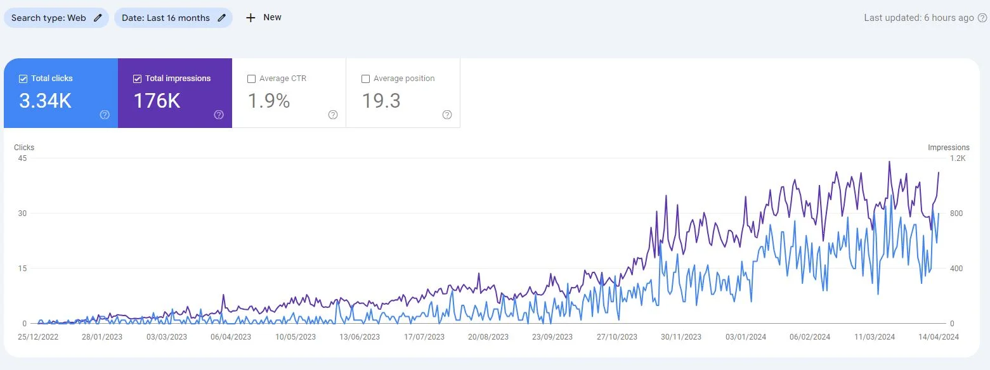Viewport: 990px width, 370px height.
Task: Enable the Average CTR checkbox
Action: click(x=252, y=79)
